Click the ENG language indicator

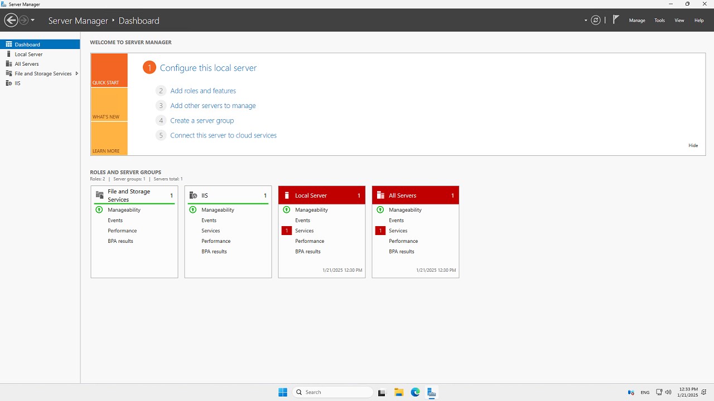pyautogui.click(x=645, y=392)
